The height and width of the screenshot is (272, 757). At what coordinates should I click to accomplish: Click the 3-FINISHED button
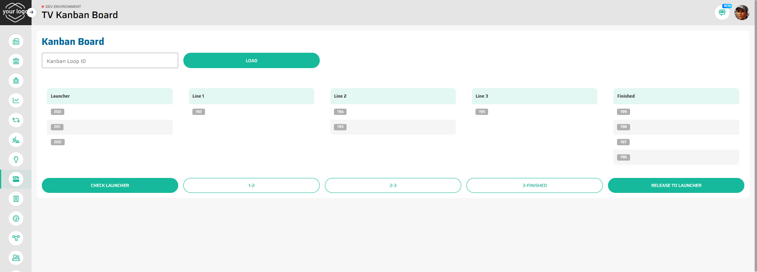coord(534,185)
